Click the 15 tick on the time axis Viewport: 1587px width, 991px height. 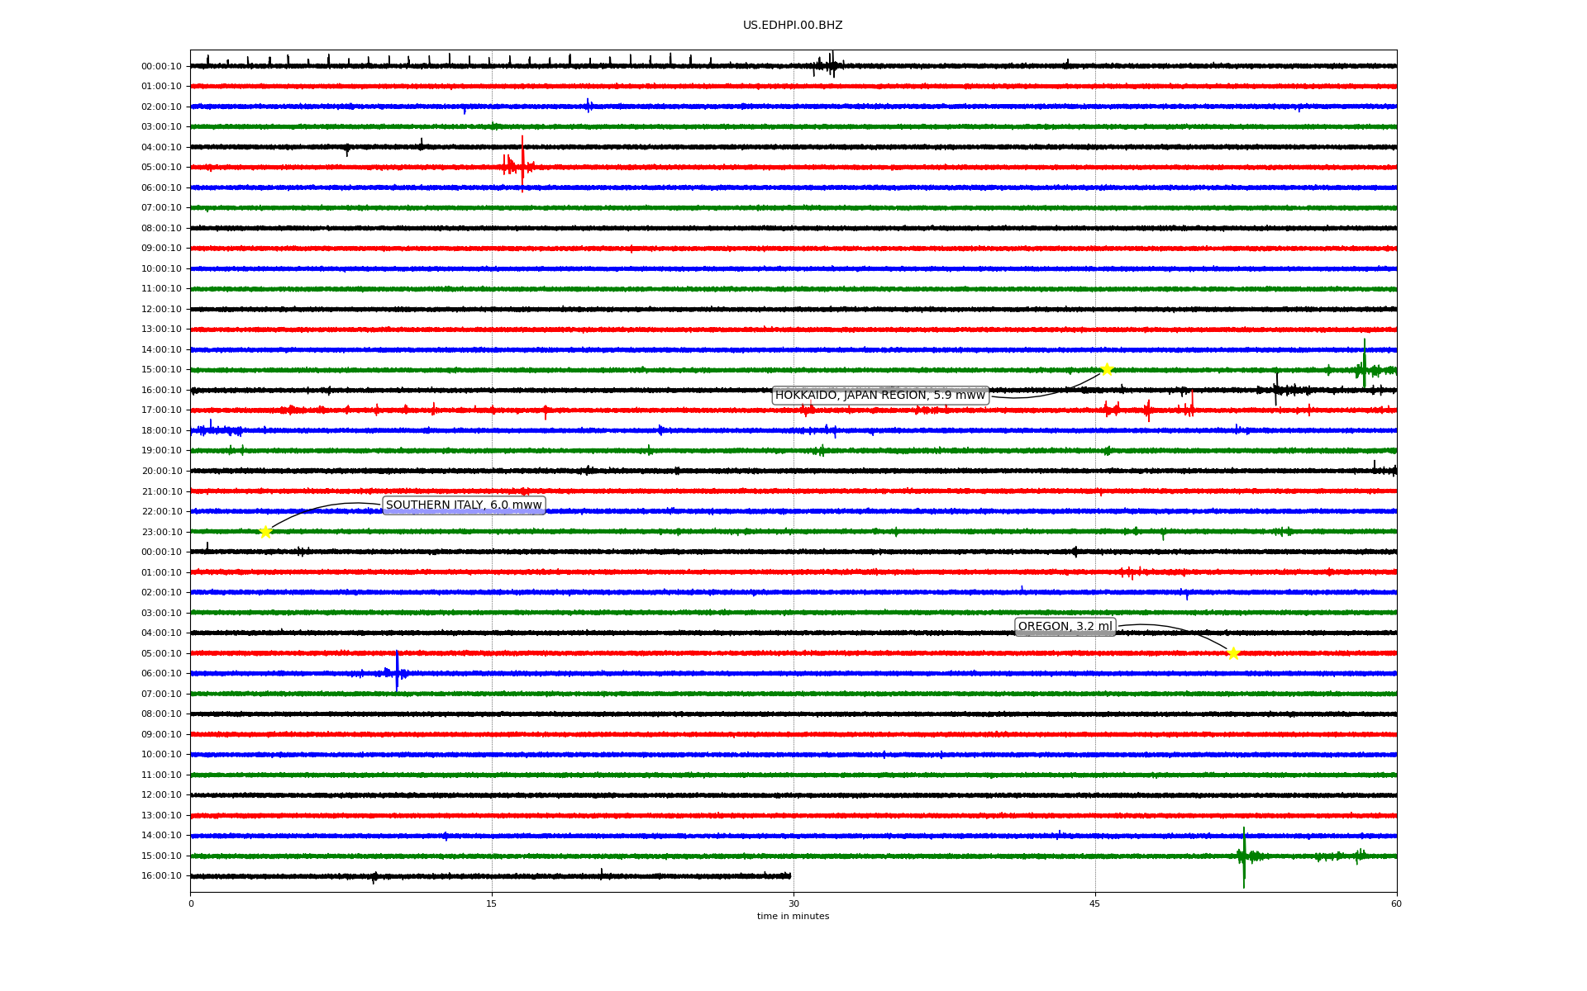(x=492, y=903)
